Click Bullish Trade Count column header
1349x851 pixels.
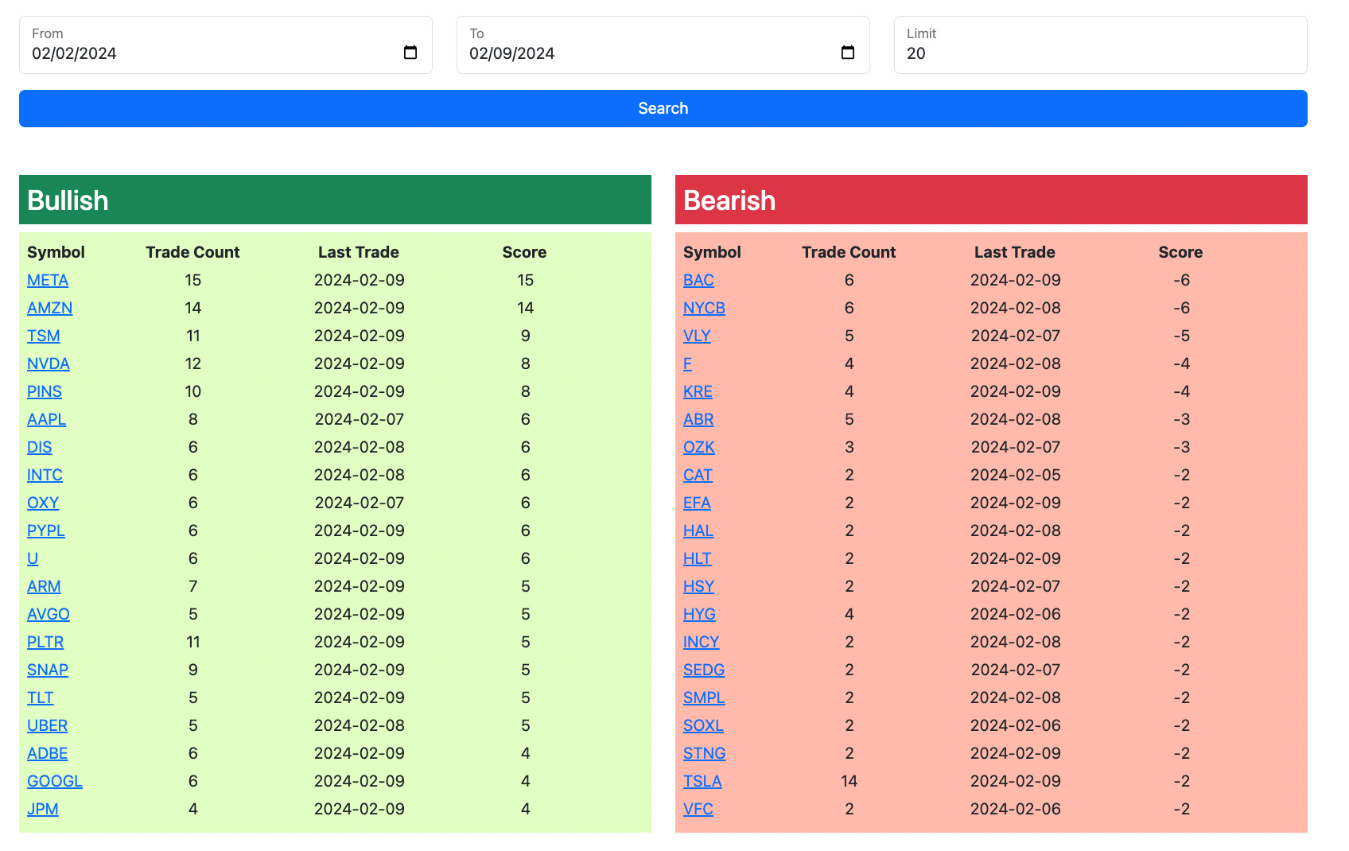[x=192, y=252]
